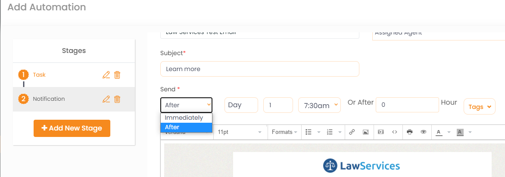Click the print icon in editor
This screenshot has width=505, height=177.
[x=410, y=132]
